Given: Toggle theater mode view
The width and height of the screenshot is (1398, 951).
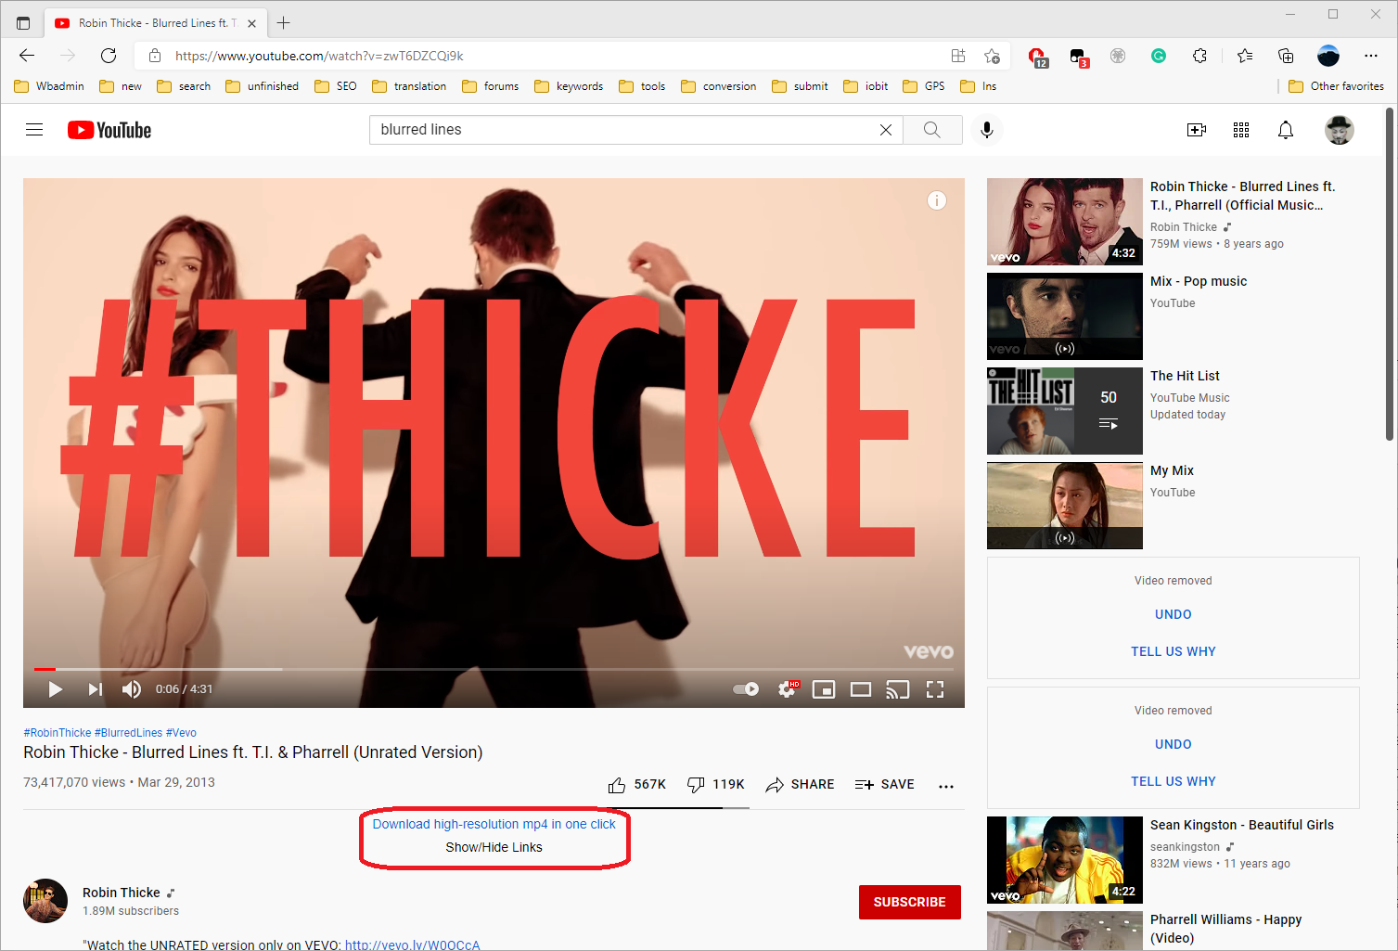Looking at the screenshot, I should pos(861,689).
